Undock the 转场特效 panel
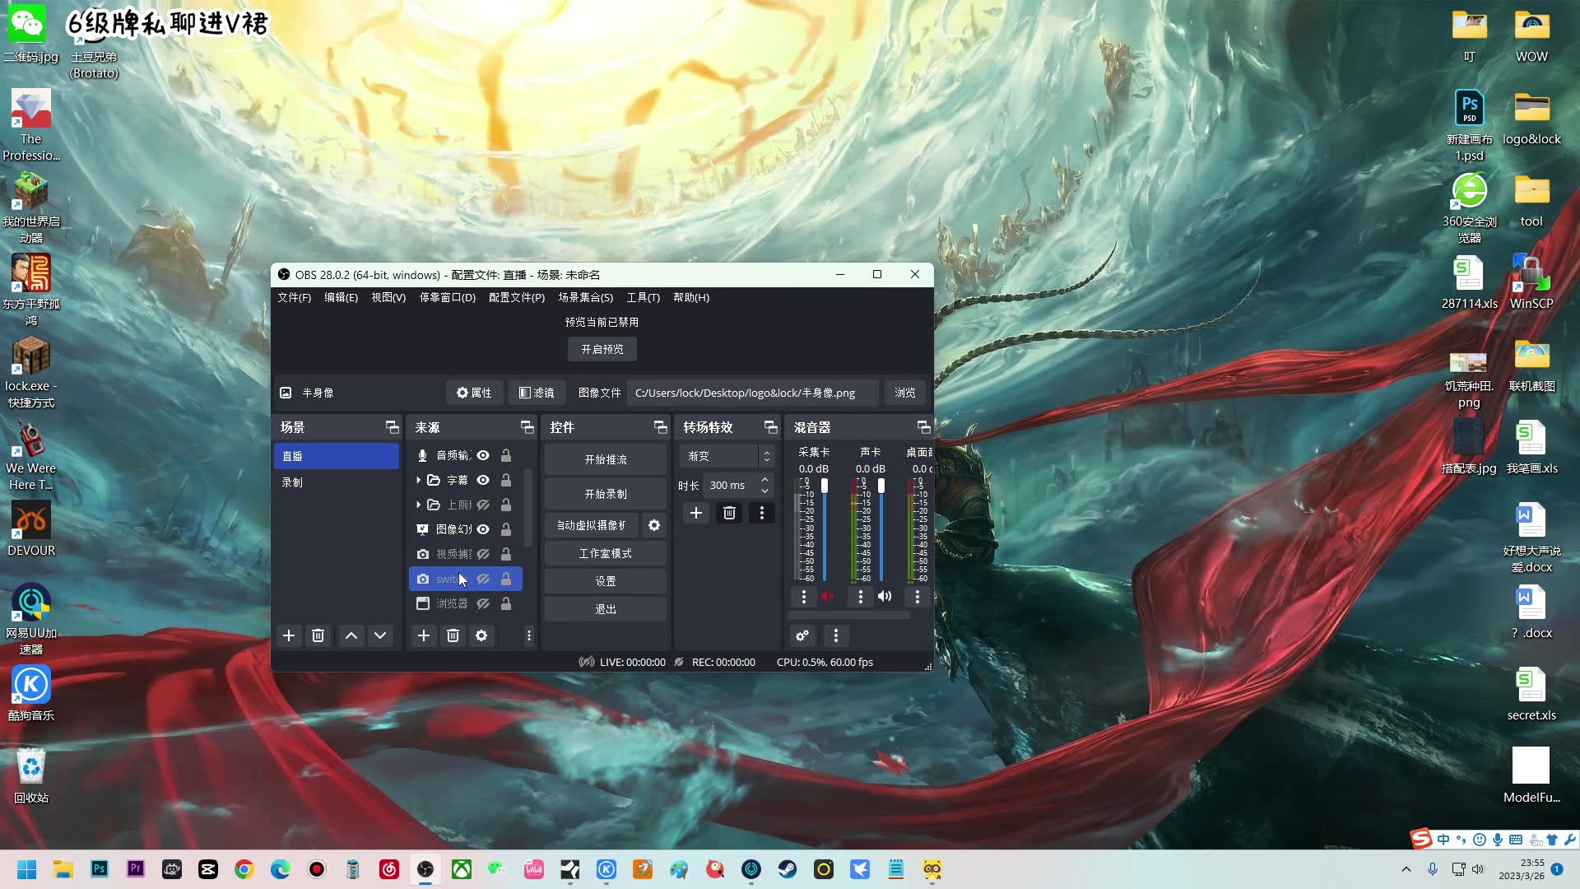The image size is (1580, 889). tap(770, 427)
